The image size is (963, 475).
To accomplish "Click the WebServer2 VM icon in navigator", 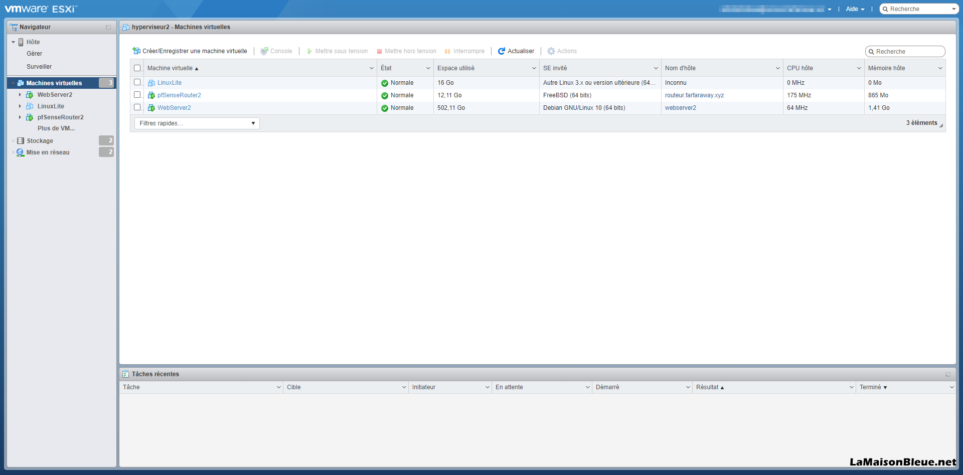I will [x=30, y=95].
